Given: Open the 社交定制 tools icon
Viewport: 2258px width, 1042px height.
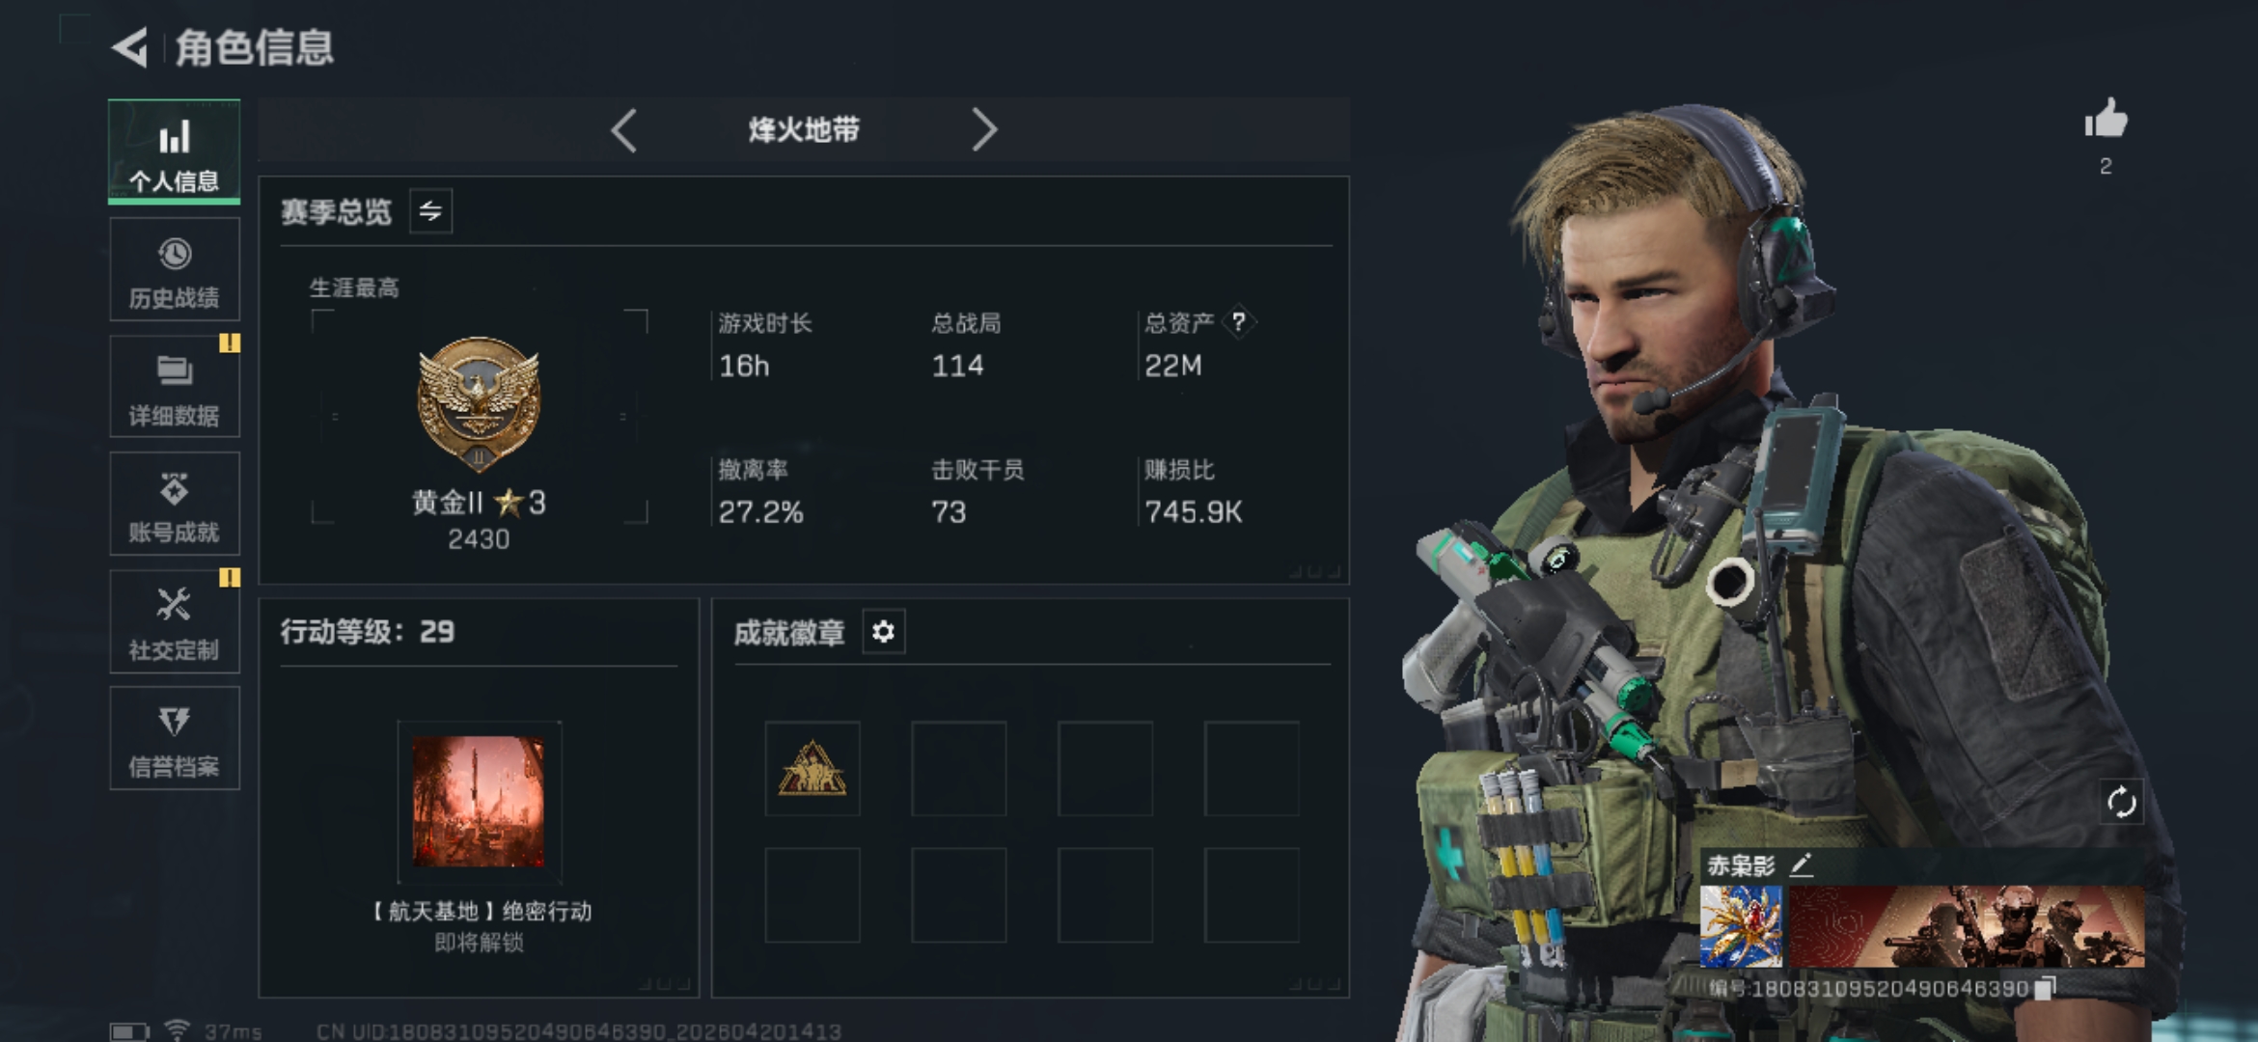Looking at the screenshot, I should pos(175,605).
